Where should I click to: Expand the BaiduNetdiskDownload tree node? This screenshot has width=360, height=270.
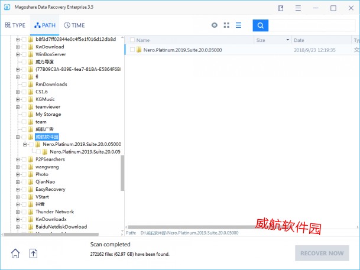point(18,227)
